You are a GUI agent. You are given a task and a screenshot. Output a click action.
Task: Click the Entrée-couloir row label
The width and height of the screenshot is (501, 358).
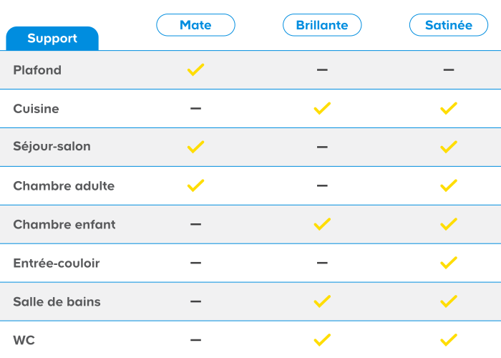[57, 263]
